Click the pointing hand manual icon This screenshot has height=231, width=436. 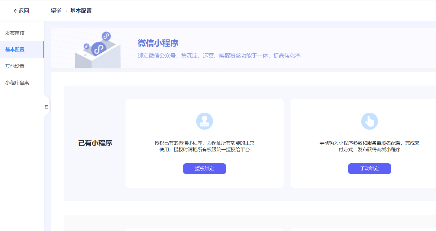point(370,121)
